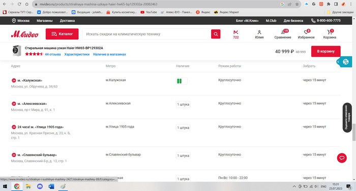Select store м. «Славянский бульвар»
The width and height of the screenshot is (356, 191).
[x=37, y=155]
